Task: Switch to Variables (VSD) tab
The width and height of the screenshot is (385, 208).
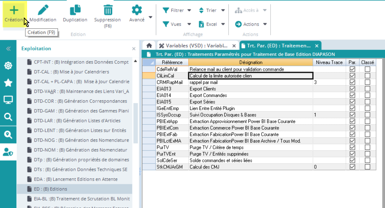Action: click(x=197, y=46)
